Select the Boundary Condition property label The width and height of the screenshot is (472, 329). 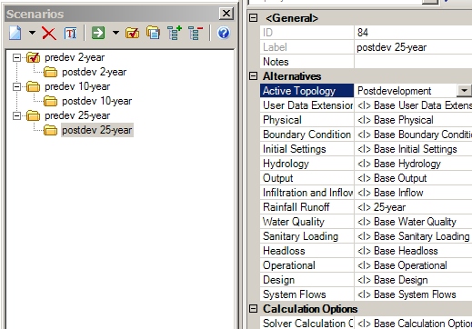[x=306, y=135]
